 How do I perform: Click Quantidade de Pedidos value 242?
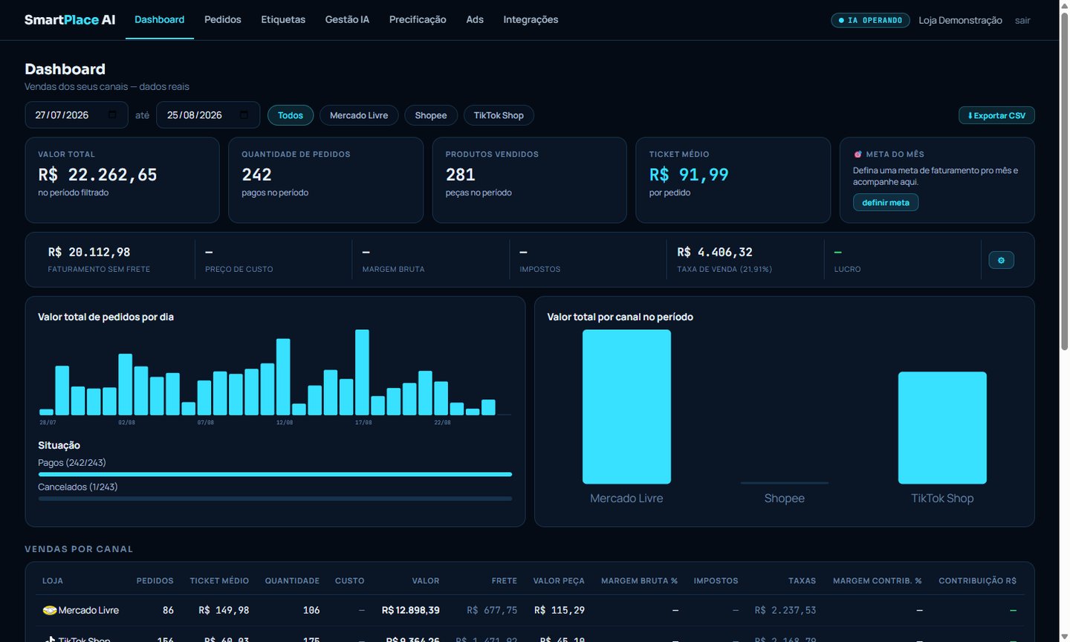(x=256, y=175)
